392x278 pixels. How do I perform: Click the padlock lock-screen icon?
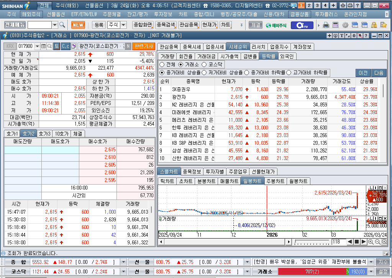(374, 25)
